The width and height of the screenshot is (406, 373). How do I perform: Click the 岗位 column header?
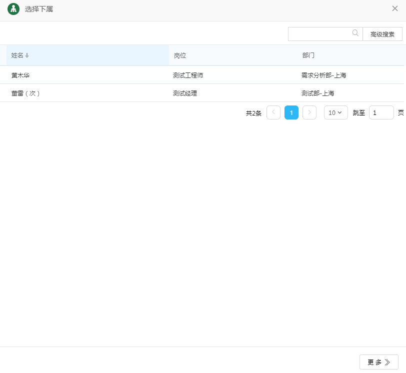(x=180, y=55)
